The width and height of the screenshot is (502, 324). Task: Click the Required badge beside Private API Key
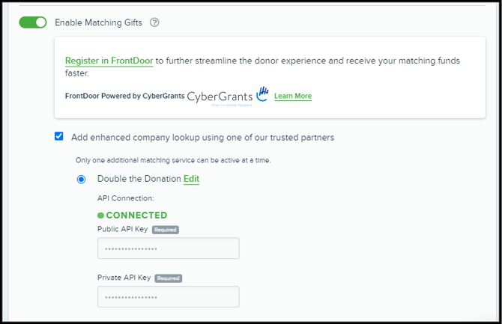point(169,278)
